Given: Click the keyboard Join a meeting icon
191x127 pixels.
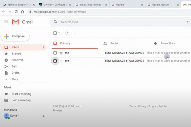Looking at the screenshot, I should pos(6,100).
